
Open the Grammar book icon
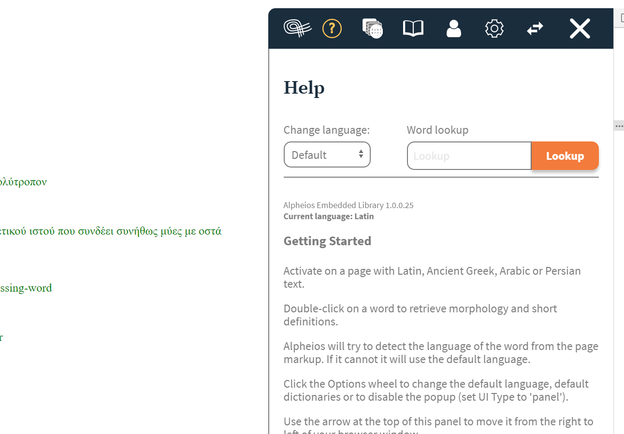413,28
